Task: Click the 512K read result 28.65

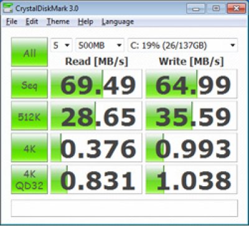Action: pyautogui.click(x=96, y=116)
